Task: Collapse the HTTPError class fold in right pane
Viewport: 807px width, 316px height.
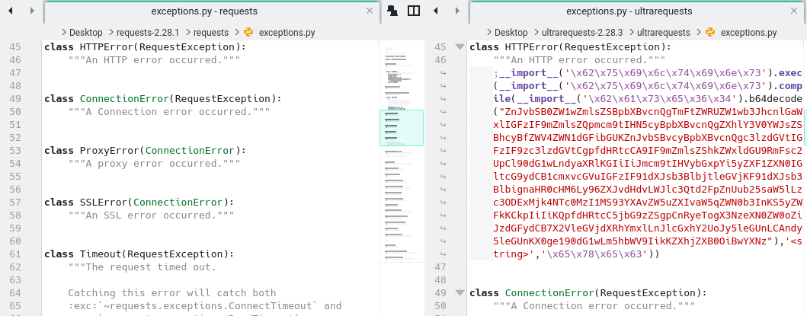Action: pos(460,47)
